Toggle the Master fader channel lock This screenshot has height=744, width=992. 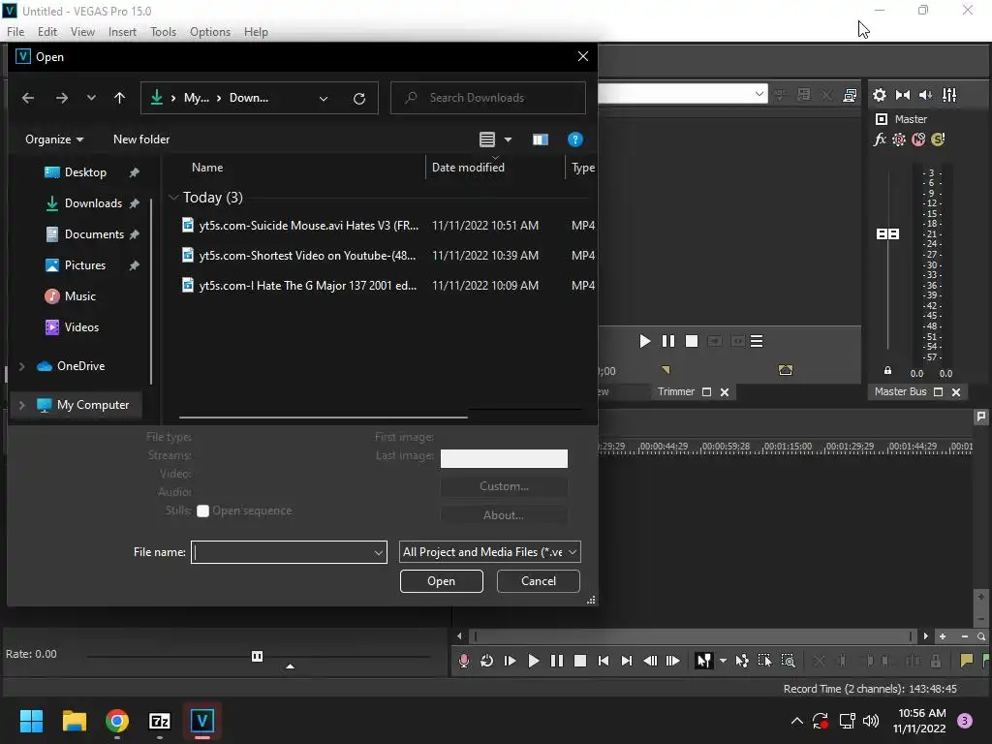coord(887,371)
